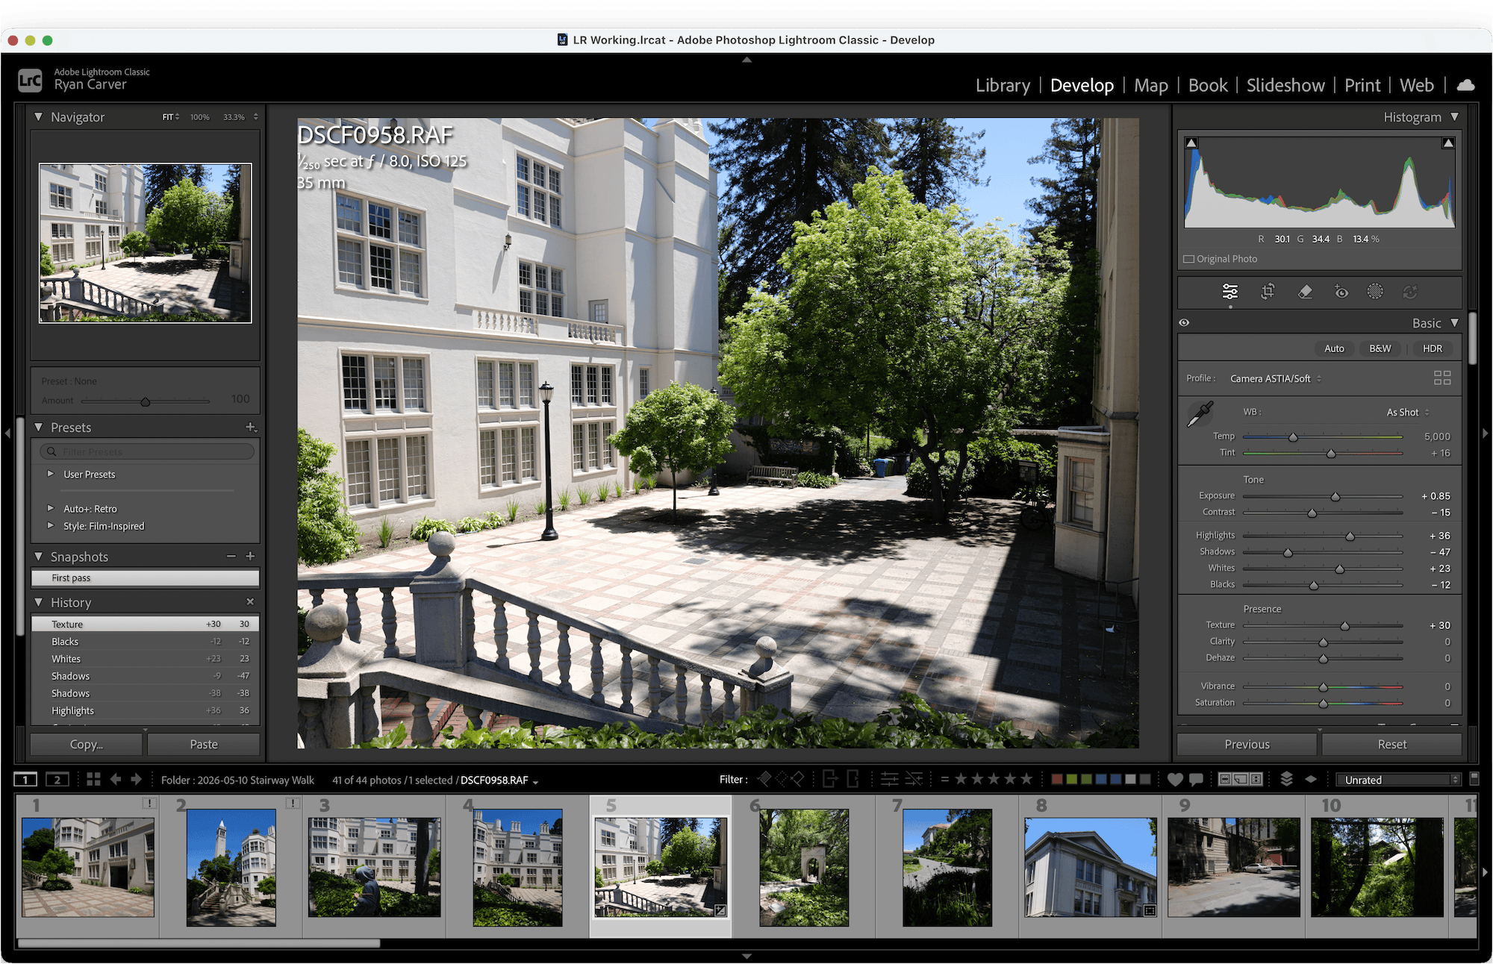The width and height of the screenshot is (1493, 964).
Task: Go forward with the right arrow
Action: [x=136, y=779]
